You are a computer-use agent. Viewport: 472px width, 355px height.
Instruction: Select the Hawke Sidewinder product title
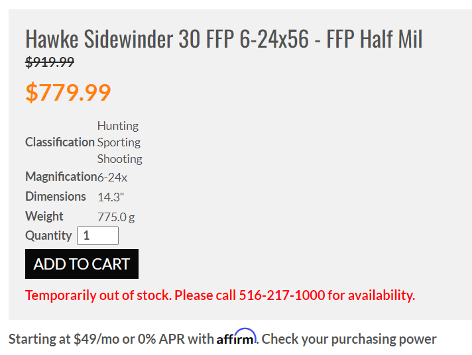tap(224, 38)
